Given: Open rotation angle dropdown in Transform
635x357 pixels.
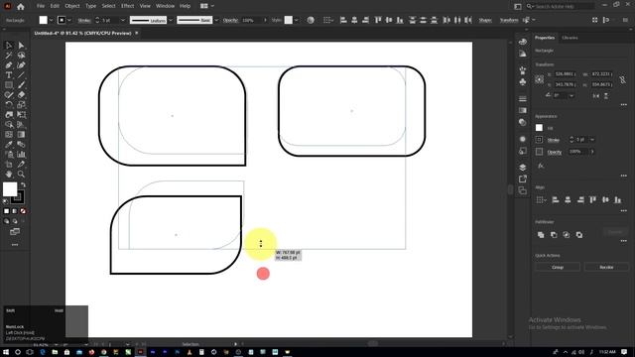Looking at the screenshot, I should (x=571, y=96).
